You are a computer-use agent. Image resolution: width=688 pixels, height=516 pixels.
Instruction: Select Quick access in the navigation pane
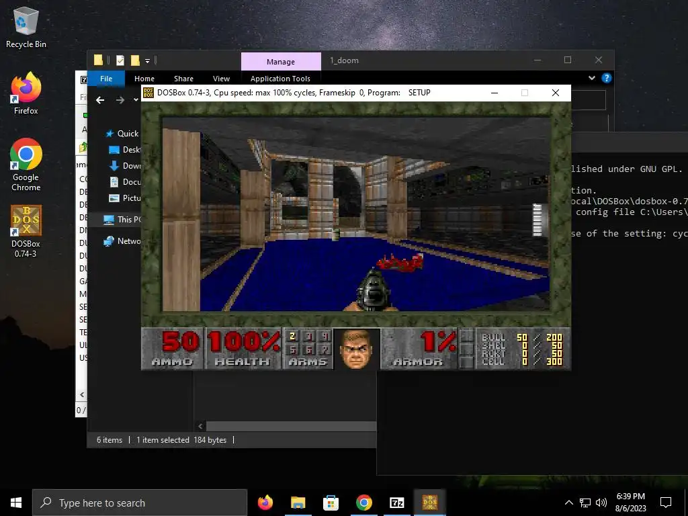122,134
